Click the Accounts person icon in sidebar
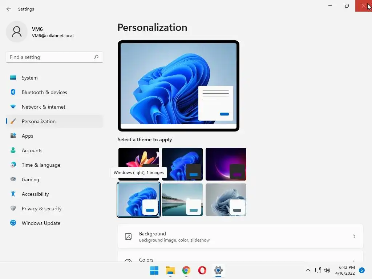This screenshot has width=372, height=279. (x=13, y=150)
